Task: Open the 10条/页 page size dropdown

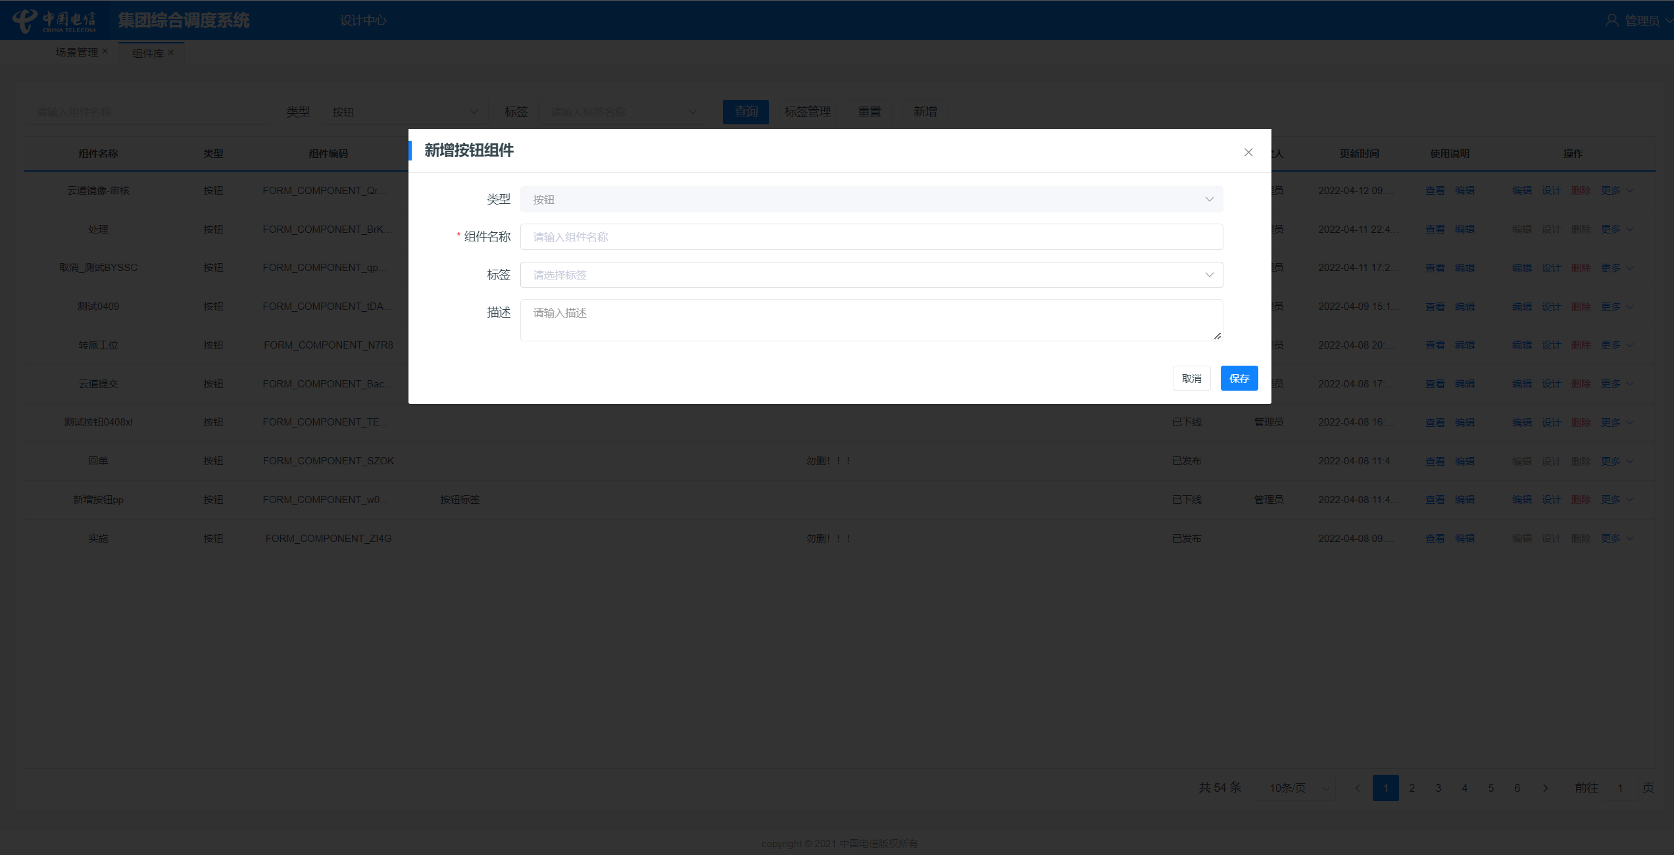Action: click(1294, 788)
